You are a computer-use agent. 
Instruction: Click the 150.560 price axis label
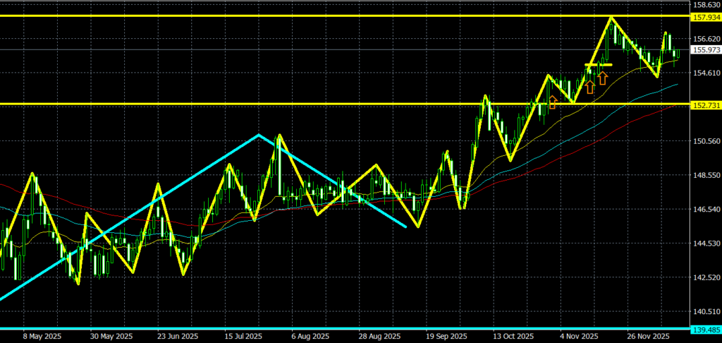click(x=705, y=141)
